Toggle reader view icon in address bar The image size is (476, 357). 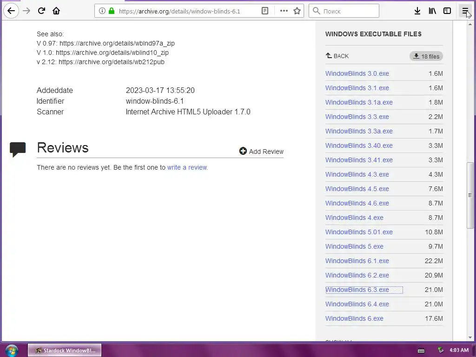[264, 11]
